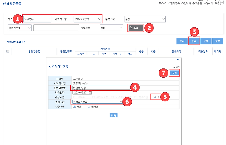Click 단위업무조회결과 section title
The image size is (226, 145).
click(x=16, y=42)
